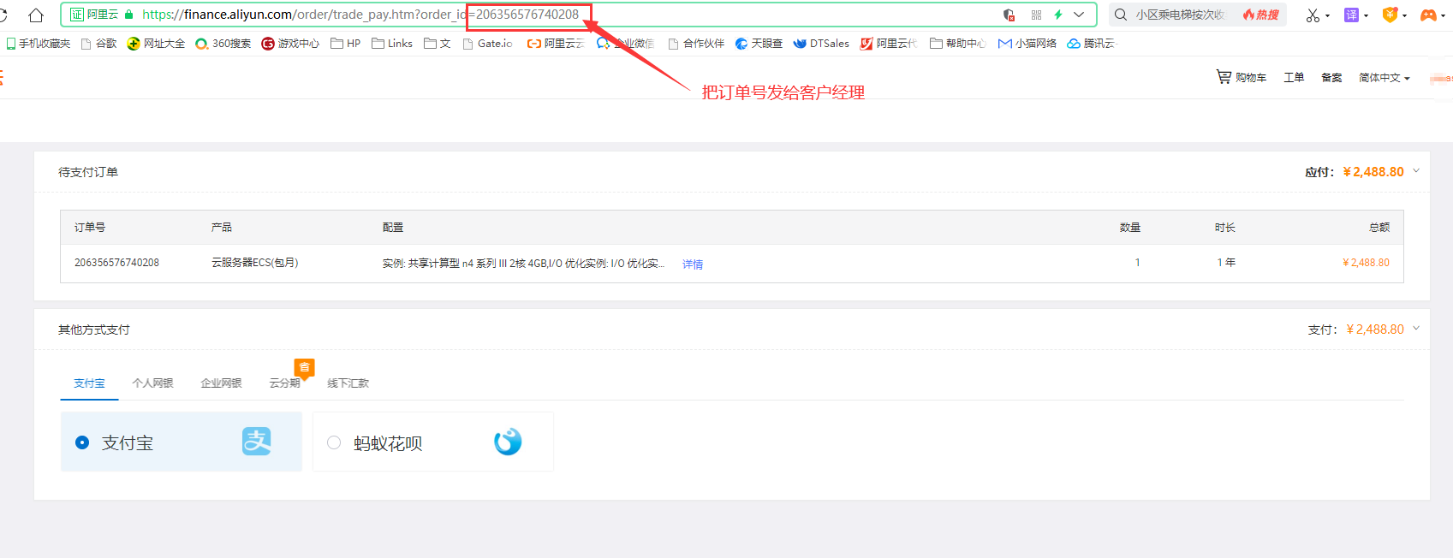This screenshot has width=1453, height=558.
Task: Expand the address bar dropdown chevron
Action: [x=1079, y=15]
